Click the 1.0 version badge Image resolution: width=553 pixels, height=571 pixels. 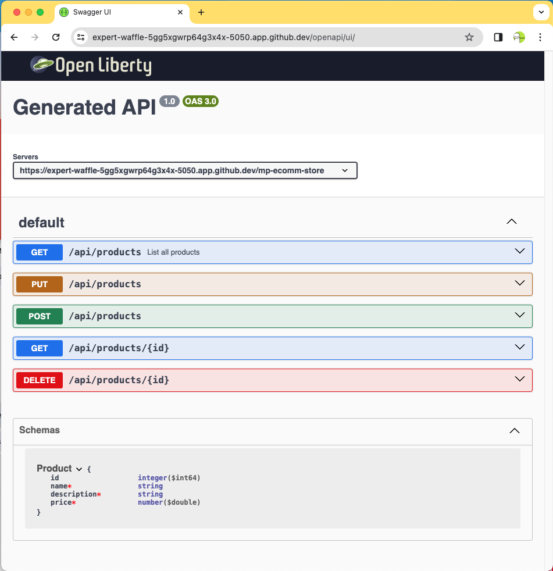pyautogui.click(x=169, y=101)
